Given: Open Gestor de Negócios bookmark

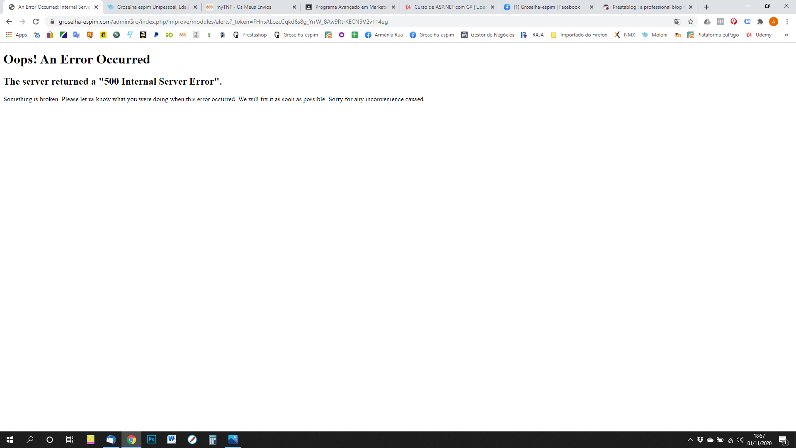Looking at the screenshot, I should [x=488, y=35].
